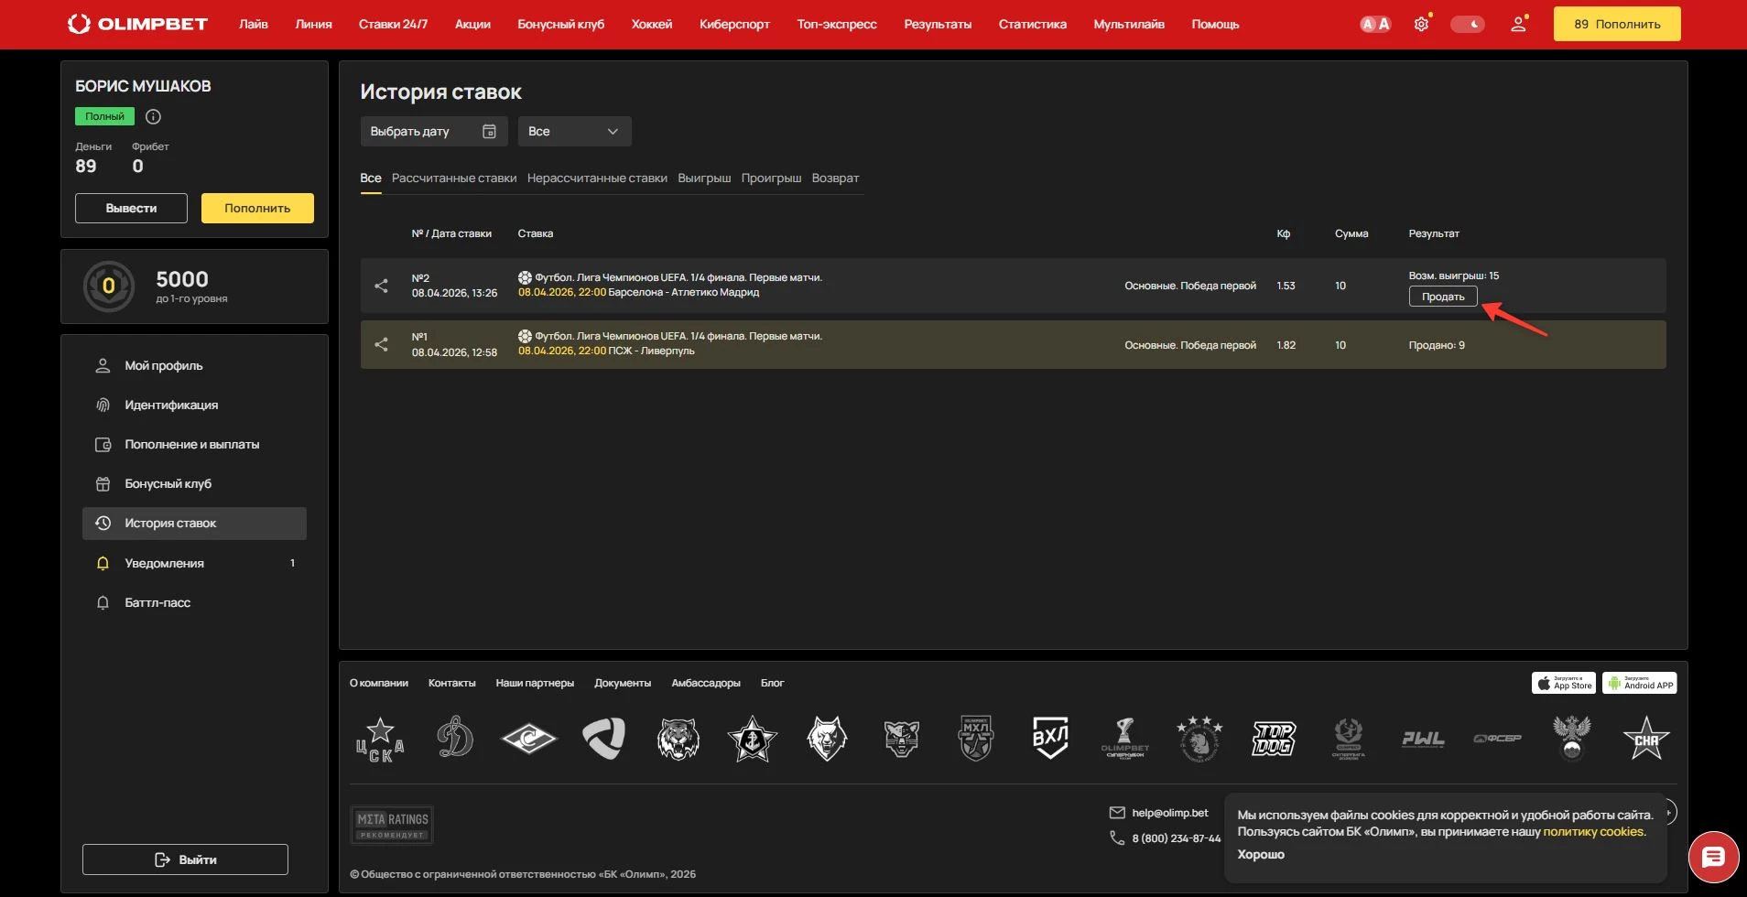This screenshot has height=897, width=1747.
Task: Click the Вывести button
Action: click(x=131, y=209)
